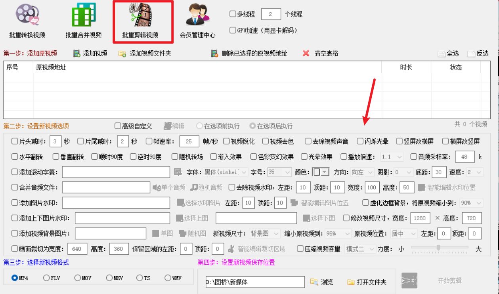
Task: Click 单图 background image icon
Action: pos(156,233)
